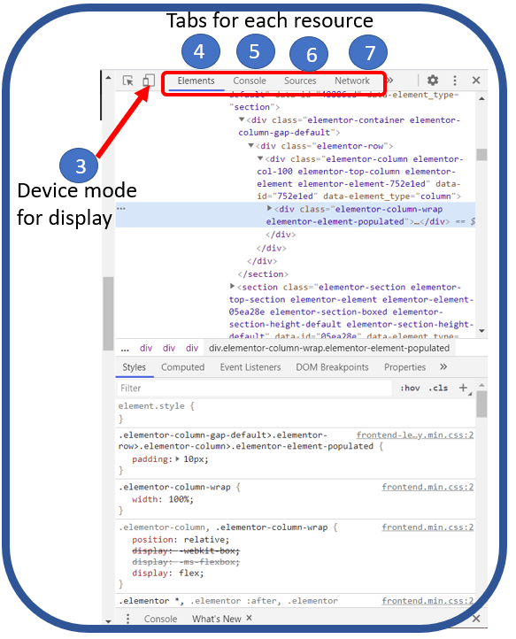Click the page scrollbar down arrow at bottom left
Screen dimensions: 516x639
pyautogui.click(x=108, y=621)
